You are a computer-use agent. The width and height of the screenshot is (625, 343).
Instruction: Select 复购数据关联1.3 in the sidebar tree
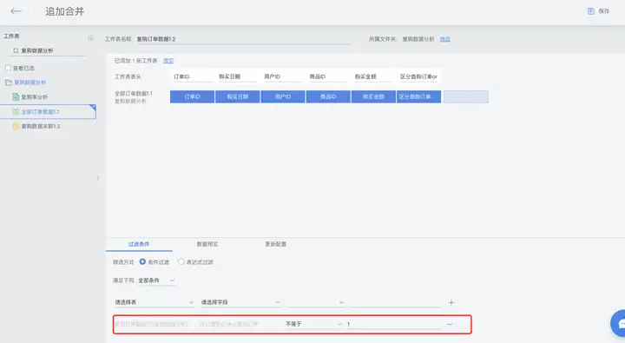pos(40,127)
